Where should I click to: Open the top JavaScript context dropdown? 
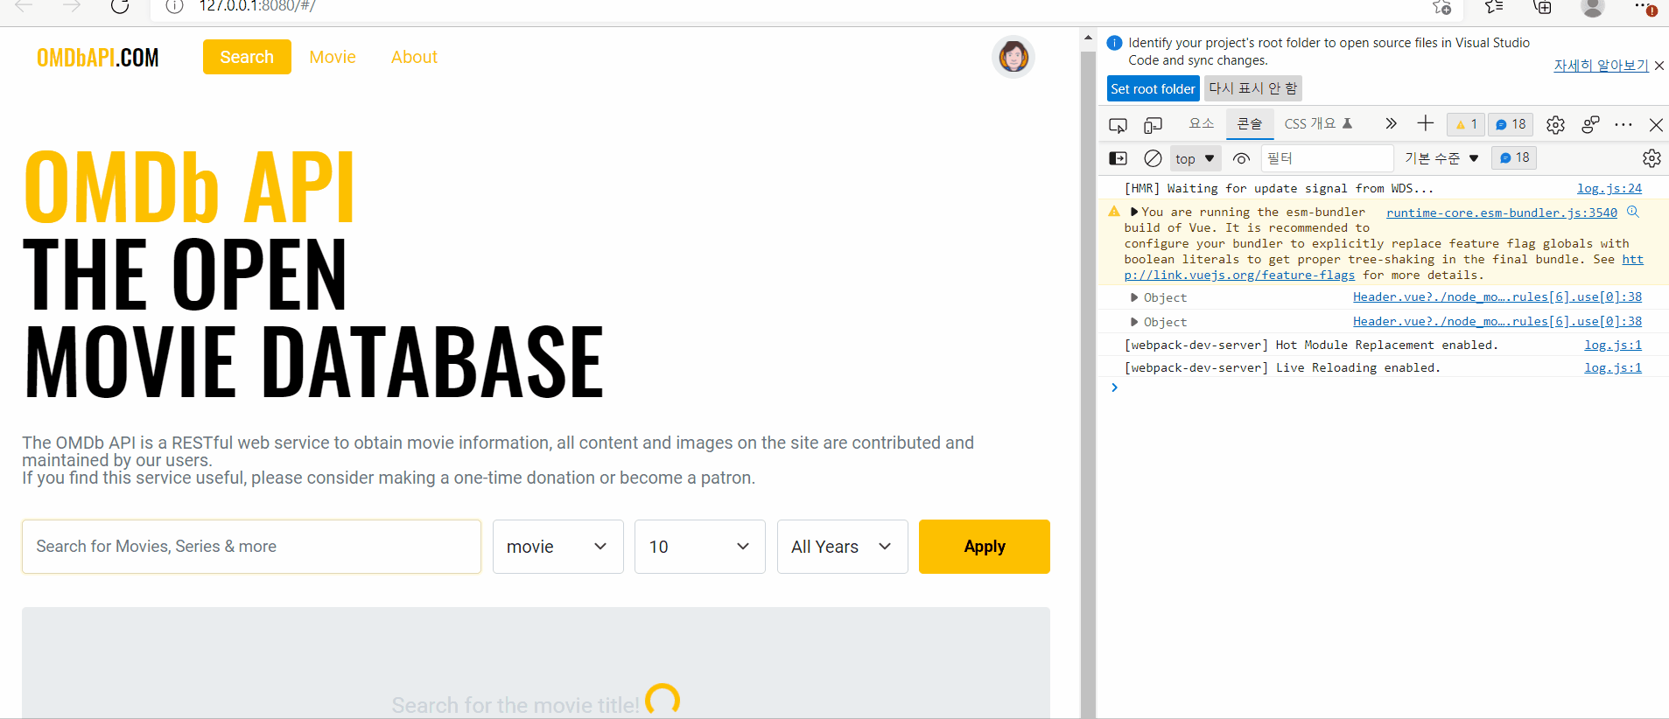[x=1196, y=158]
